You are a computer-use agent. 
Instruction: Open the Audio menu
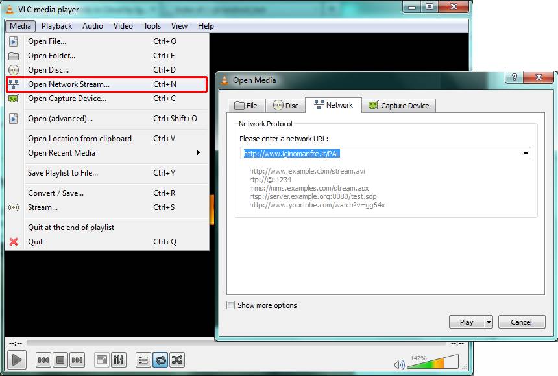click(93, 26)
